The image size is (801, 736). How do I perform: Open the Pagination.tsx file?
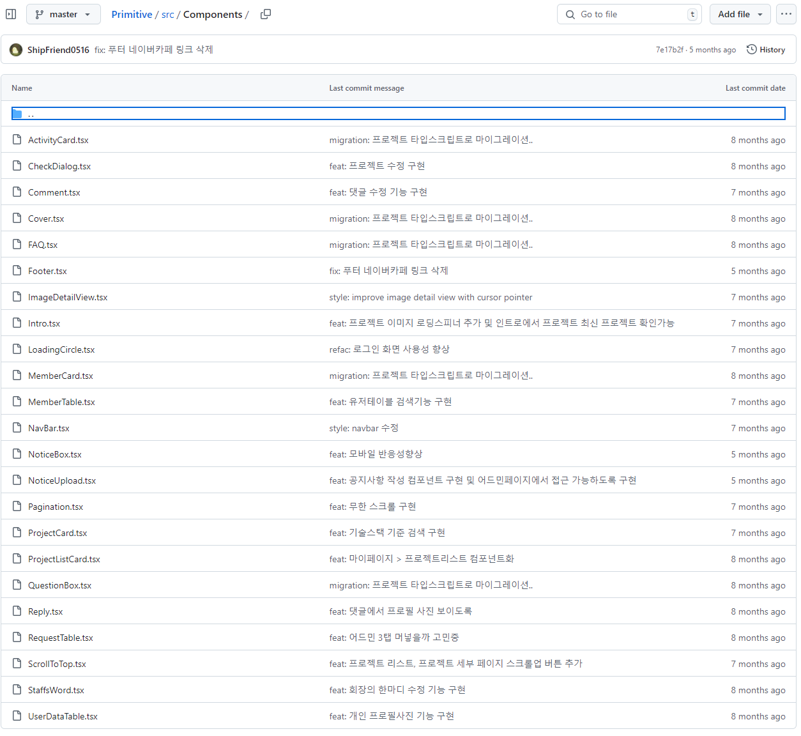(56, 507)
